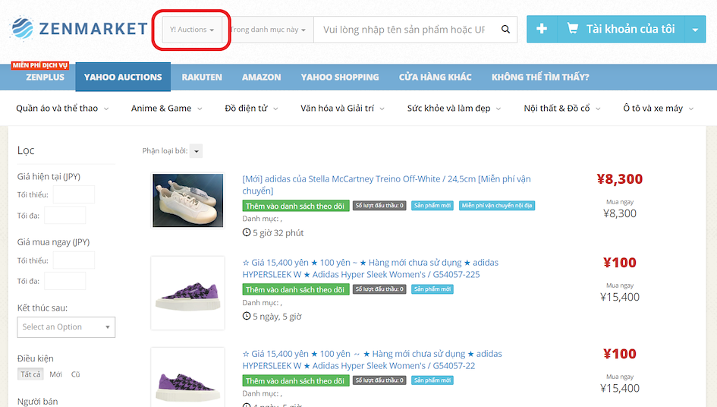Open 'Không thể tìm thấy?' tab
Image resolution: width=717 pixels, height=407 pixels.
[540, 77]
